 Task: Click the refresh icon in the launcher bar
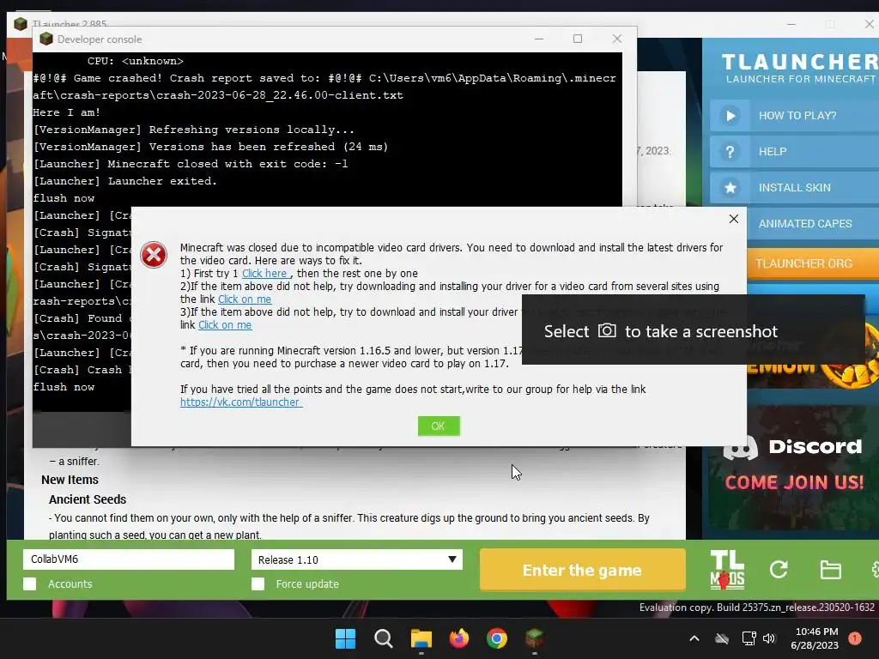pos(778,570)
